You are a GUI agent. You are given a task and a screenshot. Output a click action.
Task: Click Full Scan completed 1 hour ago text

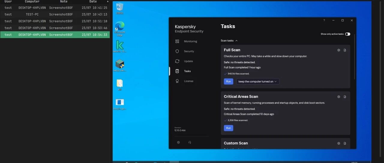coord(242,67)
